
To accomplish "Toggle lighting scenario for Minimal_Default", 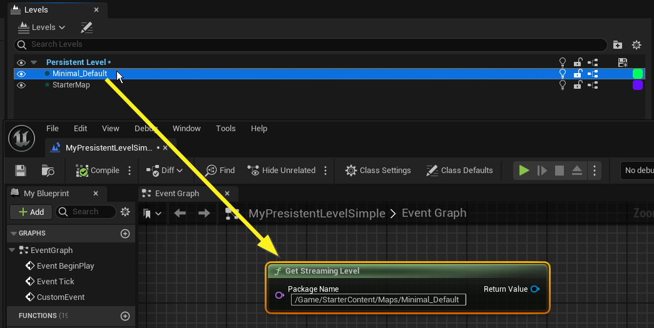I will 562,74.
